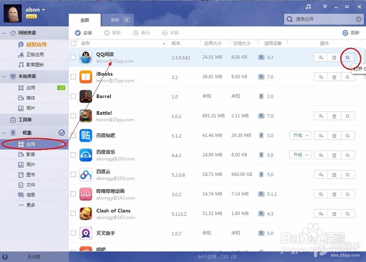The height and width of the screenshot is (262, 366).
Task: Check the QQ阅读 row checkbox
Action: pos(73,57)
